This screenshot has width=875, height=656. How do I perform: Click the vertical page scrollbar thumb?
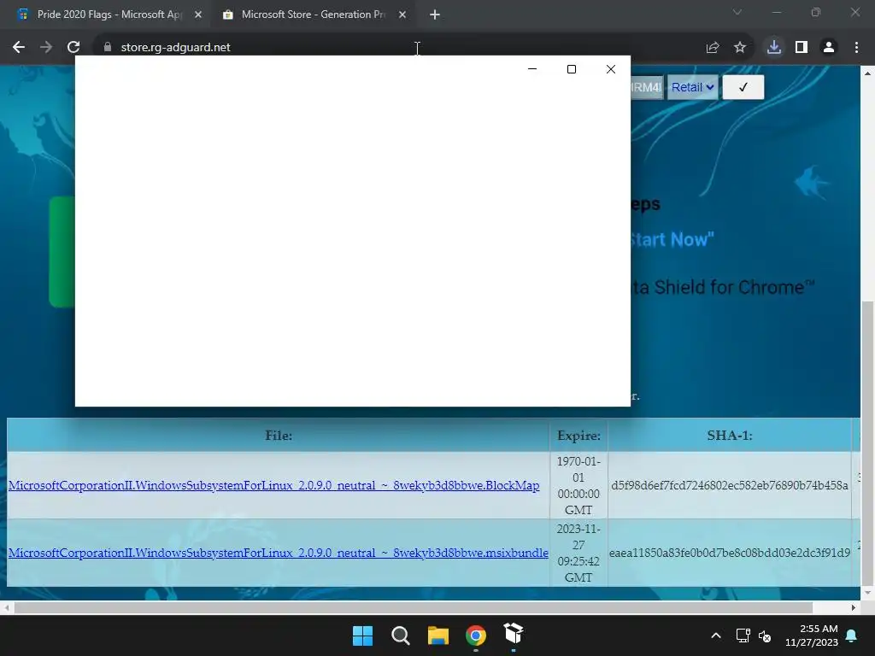click(x=867, y=443)
